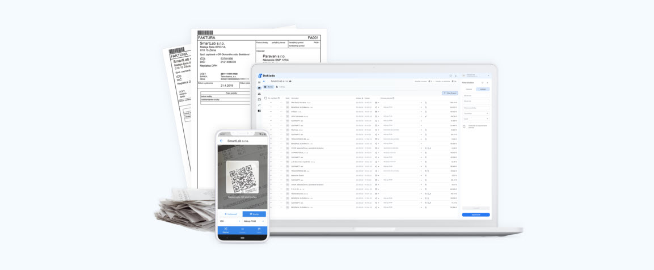Open the last dropdown in filter panel
654x270 pixels.
(x=475, y=119)
